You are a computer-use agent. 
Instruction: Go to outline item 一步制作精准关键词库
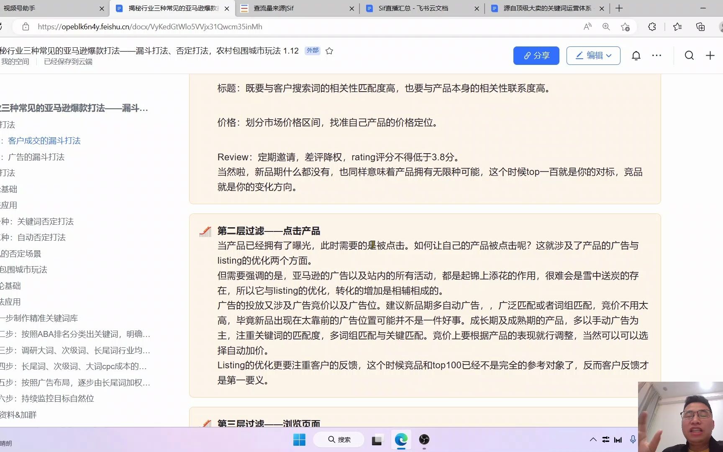click(x=39, y=318)
